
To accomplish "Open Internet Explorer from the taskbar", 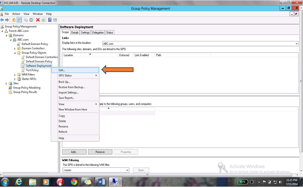I will coord(19,182).
